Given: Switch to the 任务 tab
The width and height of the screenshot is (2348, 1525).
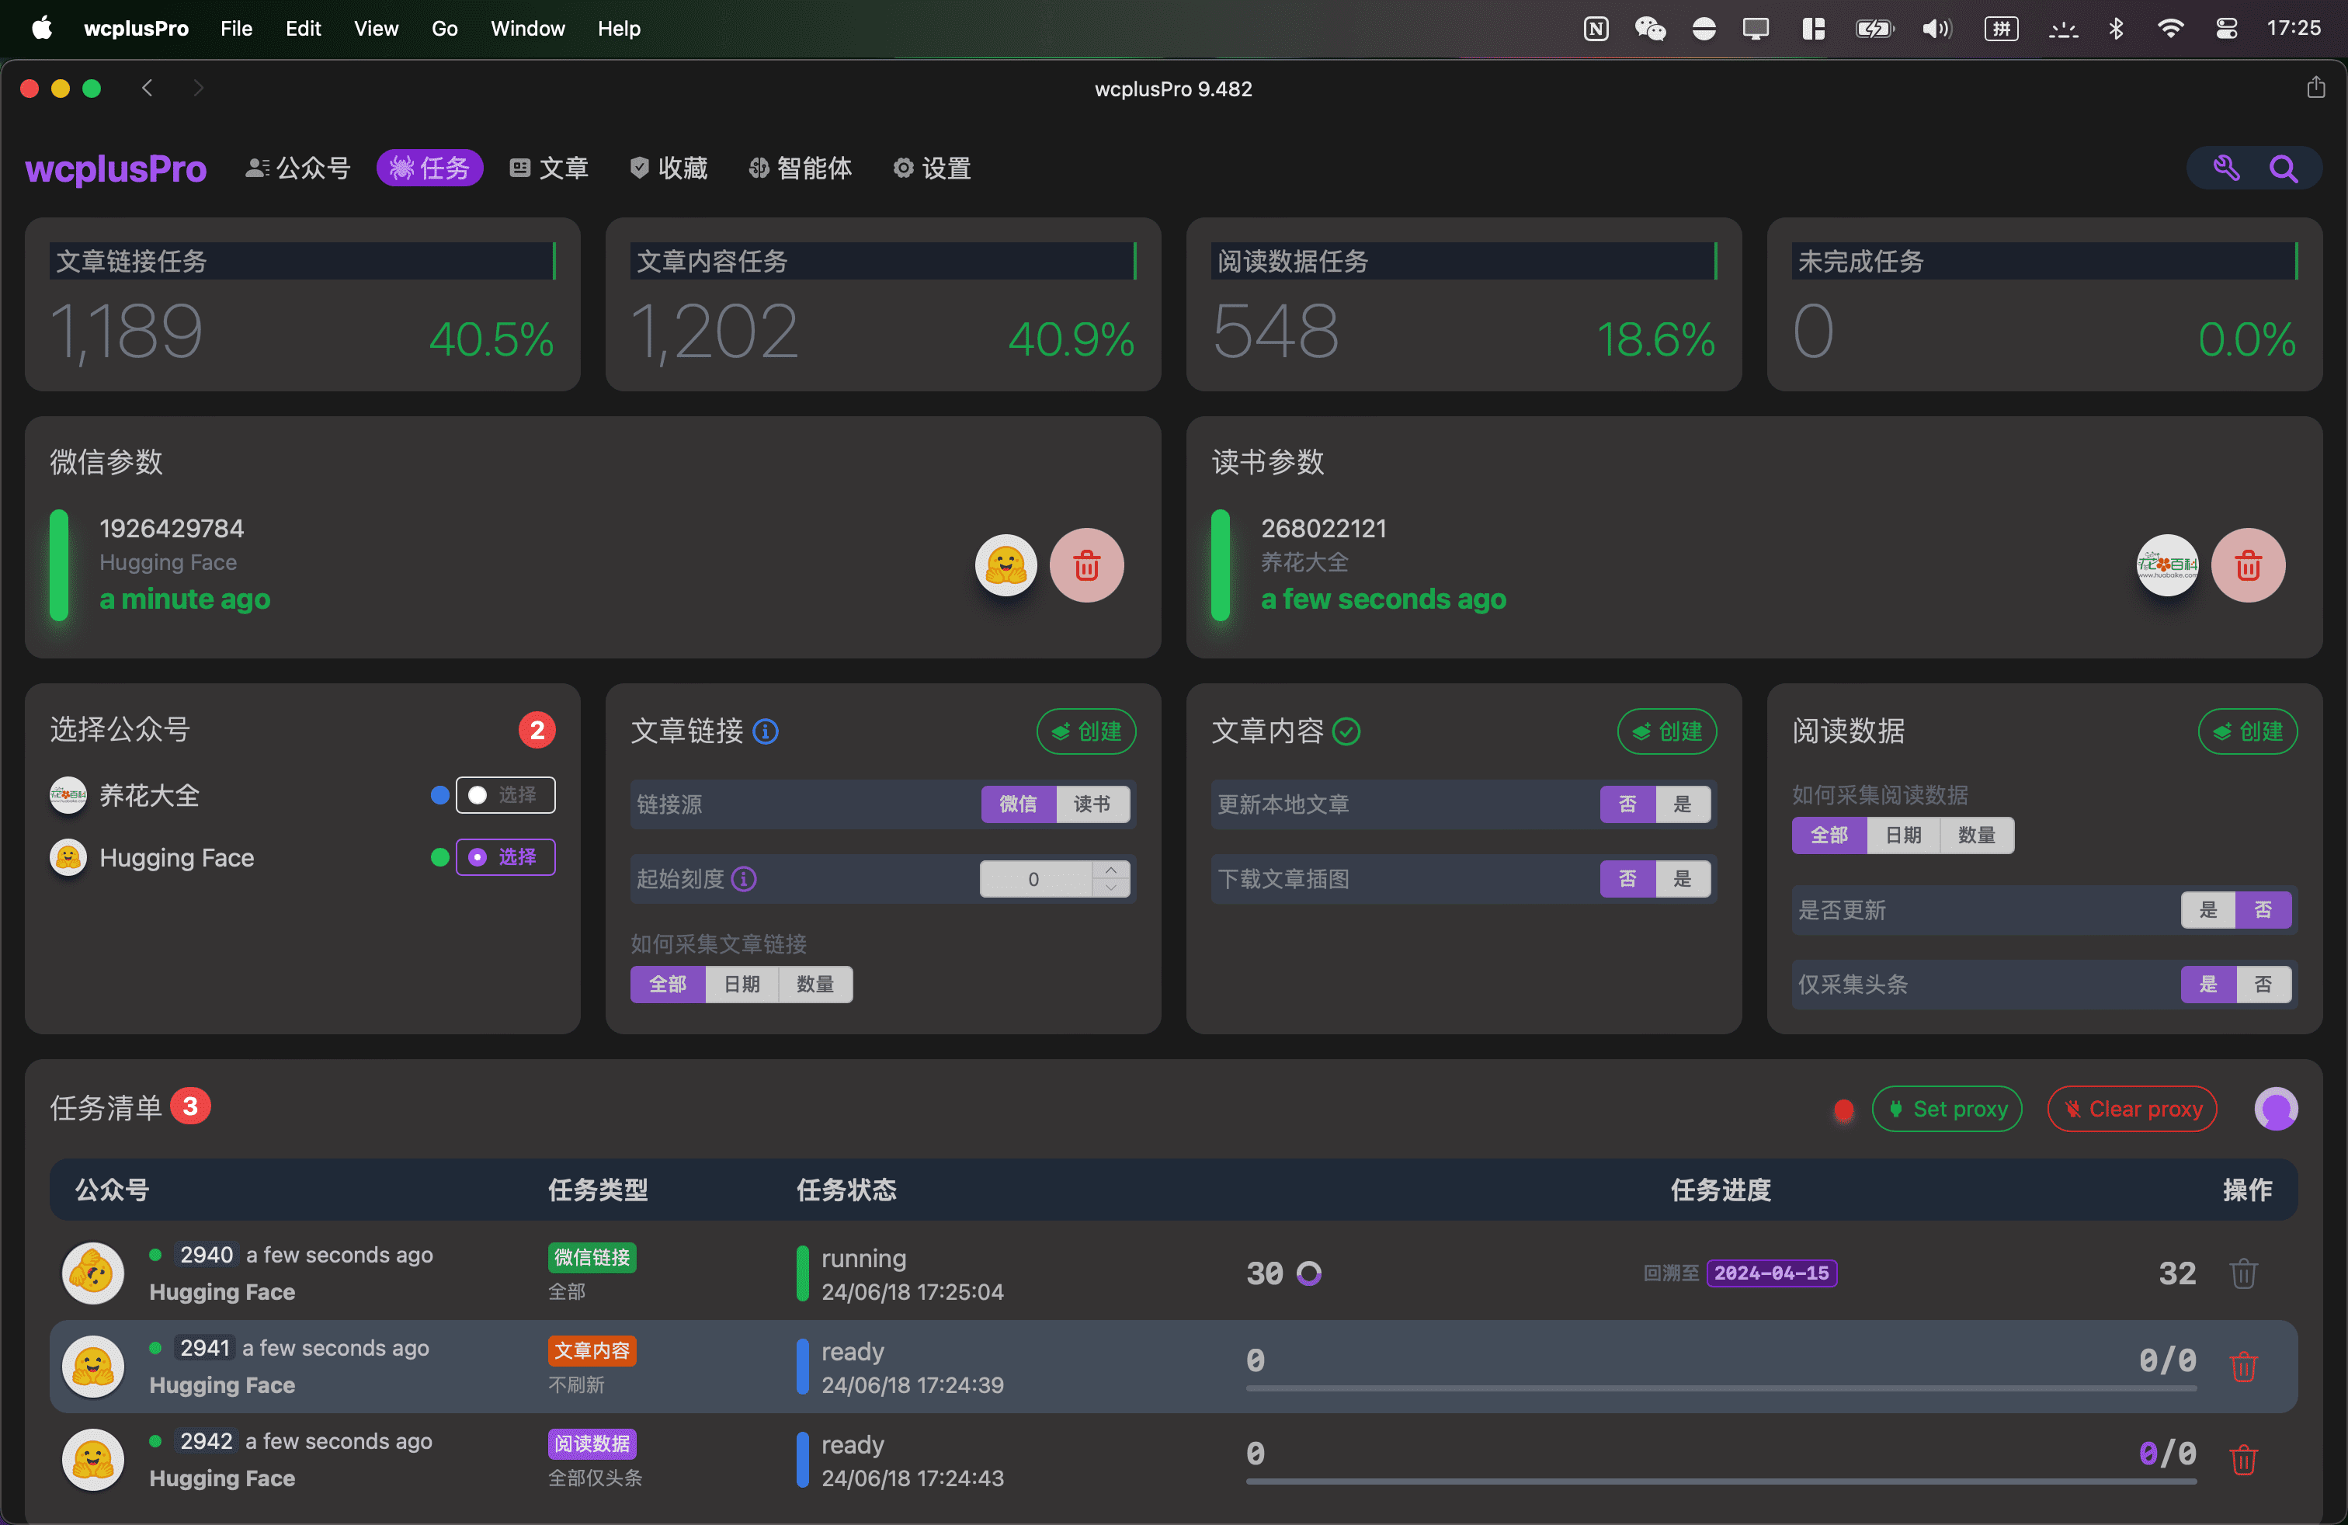Looking at the screenshot, I should 429,168.
